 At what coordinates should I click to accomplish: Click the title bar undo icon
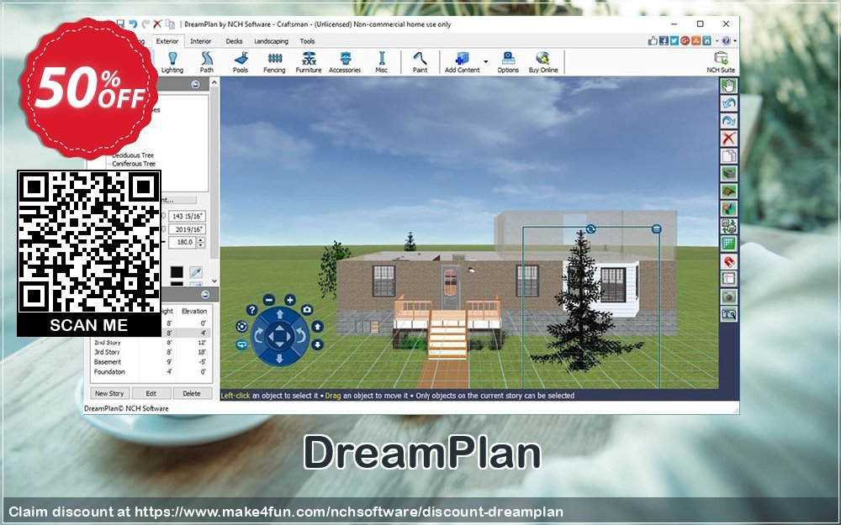click(x=133, y=24)
